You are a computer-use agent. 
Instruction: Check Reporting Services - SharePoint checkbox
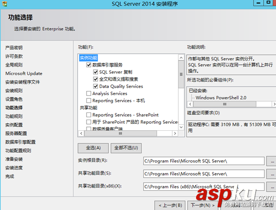click(88, 115)
